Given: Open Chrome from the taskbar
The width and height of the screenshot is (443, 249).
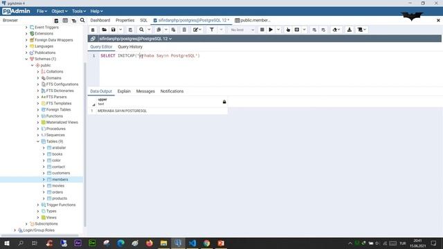Looking at the screenshot, I should tap(207, 243).
